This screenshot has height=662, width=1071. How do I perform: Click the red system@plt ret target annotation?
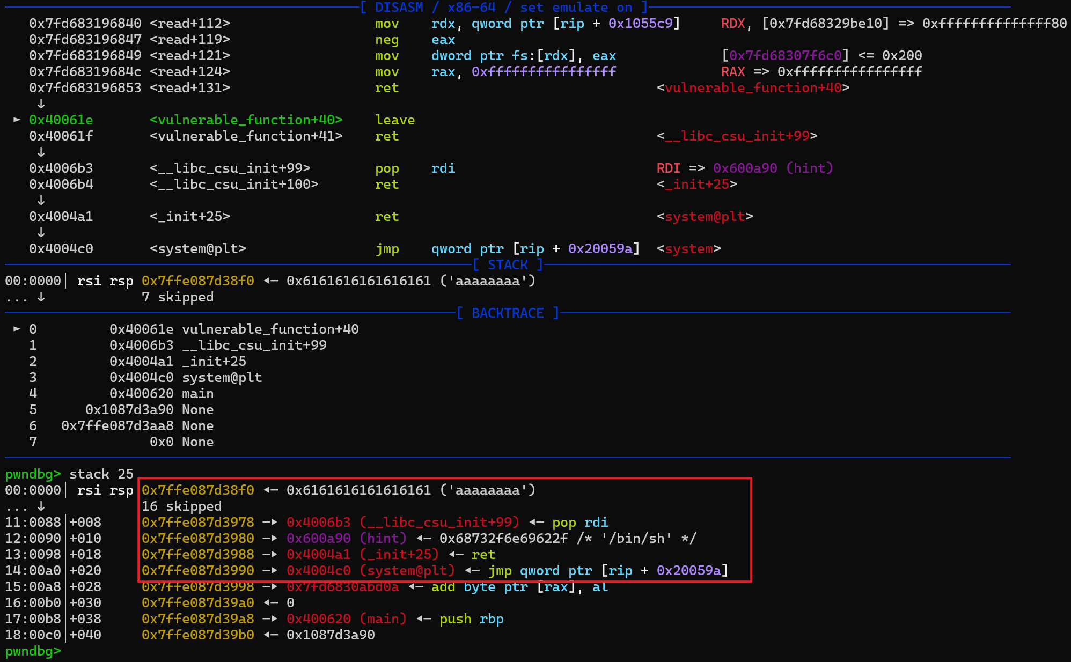705,216
